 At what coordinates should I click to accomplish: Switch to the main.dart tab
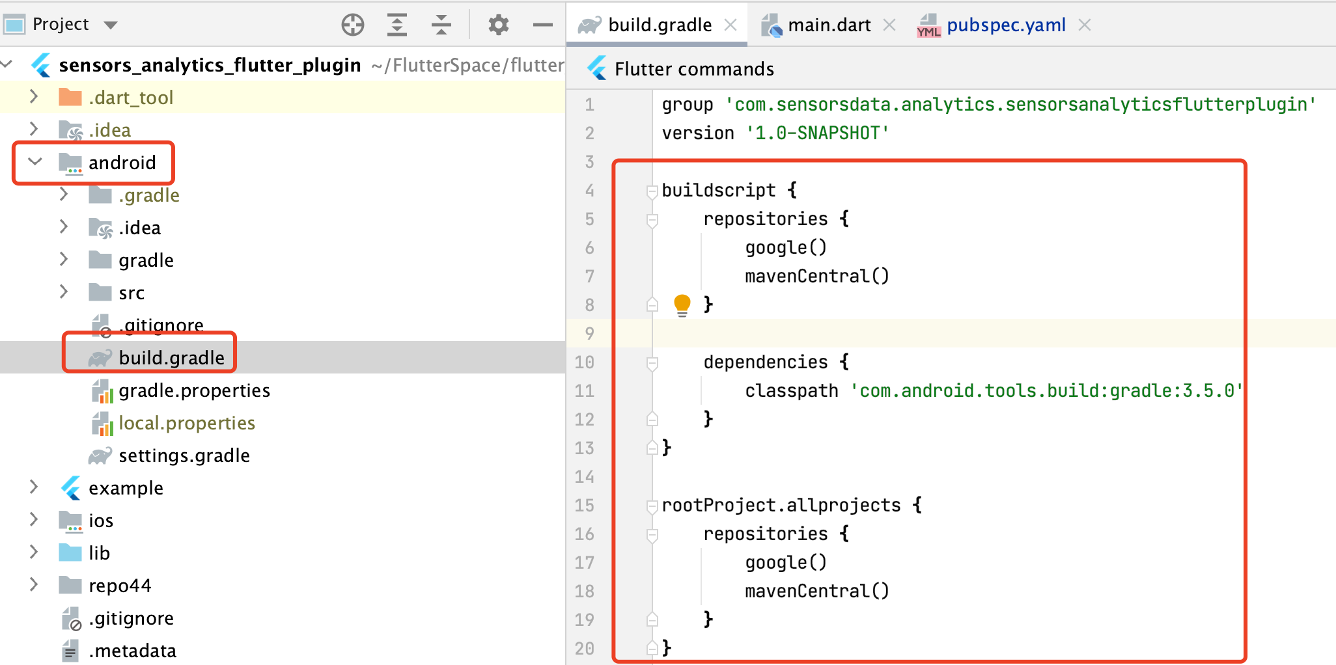pos(829,25)
